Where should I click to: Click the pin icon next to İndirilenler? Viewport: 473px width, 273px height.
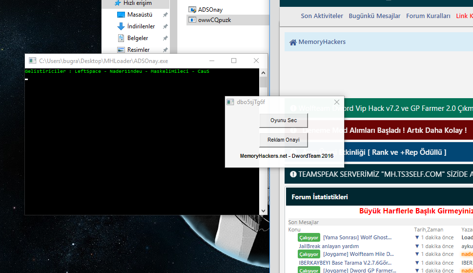165,26
